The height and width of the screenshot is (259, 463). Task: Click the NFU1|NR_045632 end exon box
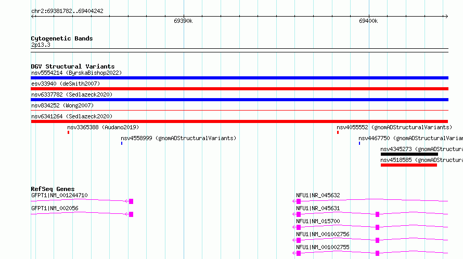pos(299,201)
